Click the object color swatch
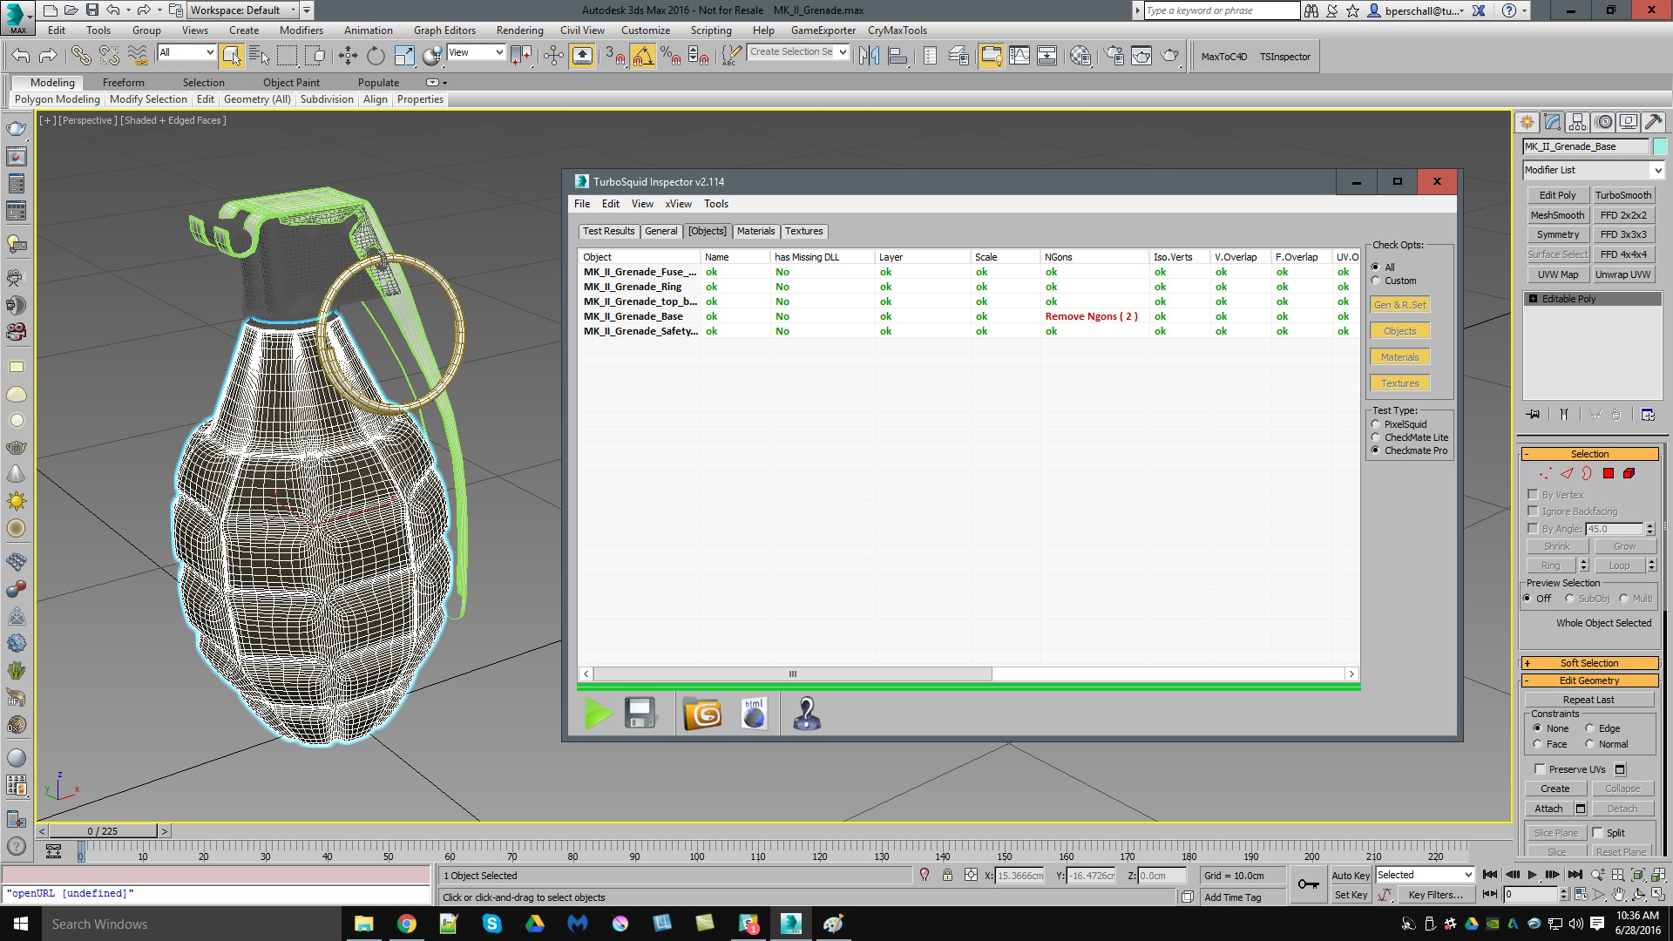The image size is (1673, 941). tap(1660, 146)
